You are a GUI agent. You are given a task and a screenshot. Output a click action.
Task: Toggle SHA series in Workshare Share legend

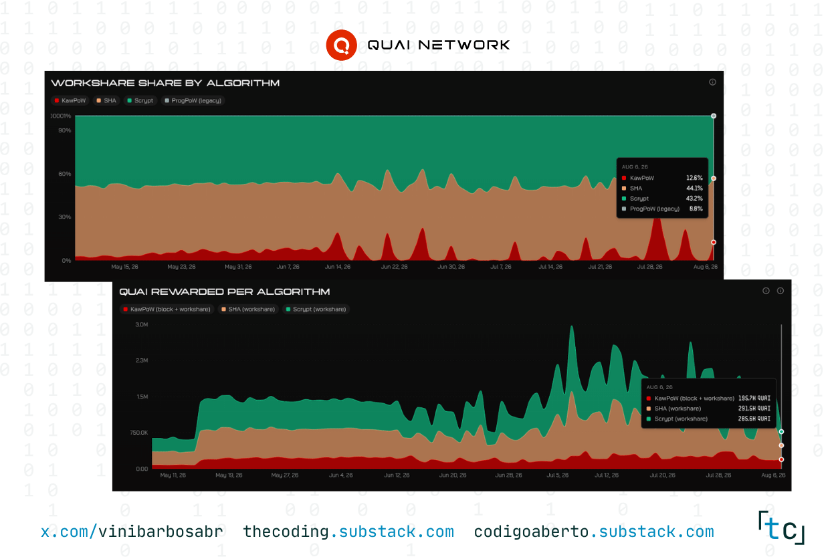coord(106,100)
